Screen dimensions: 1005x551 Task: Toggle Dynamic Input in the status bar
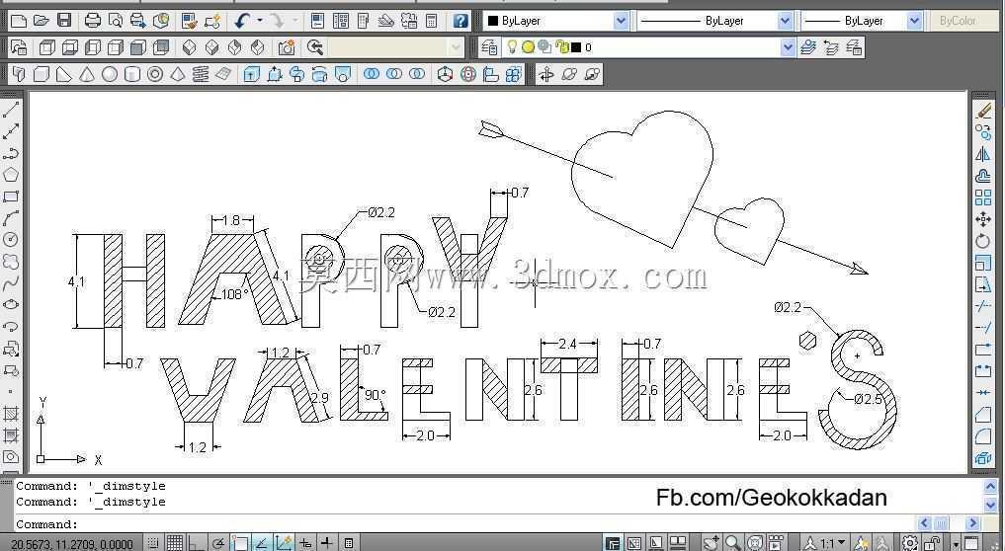pos(305,543)
